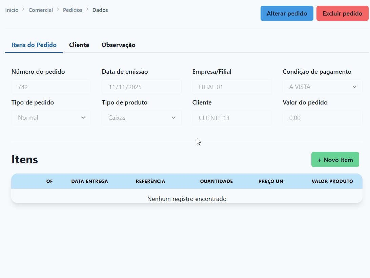This screenshot has height=278, width=370.
Task: Go to Inicio in the breadcrumb
Action: click(12, 10)
